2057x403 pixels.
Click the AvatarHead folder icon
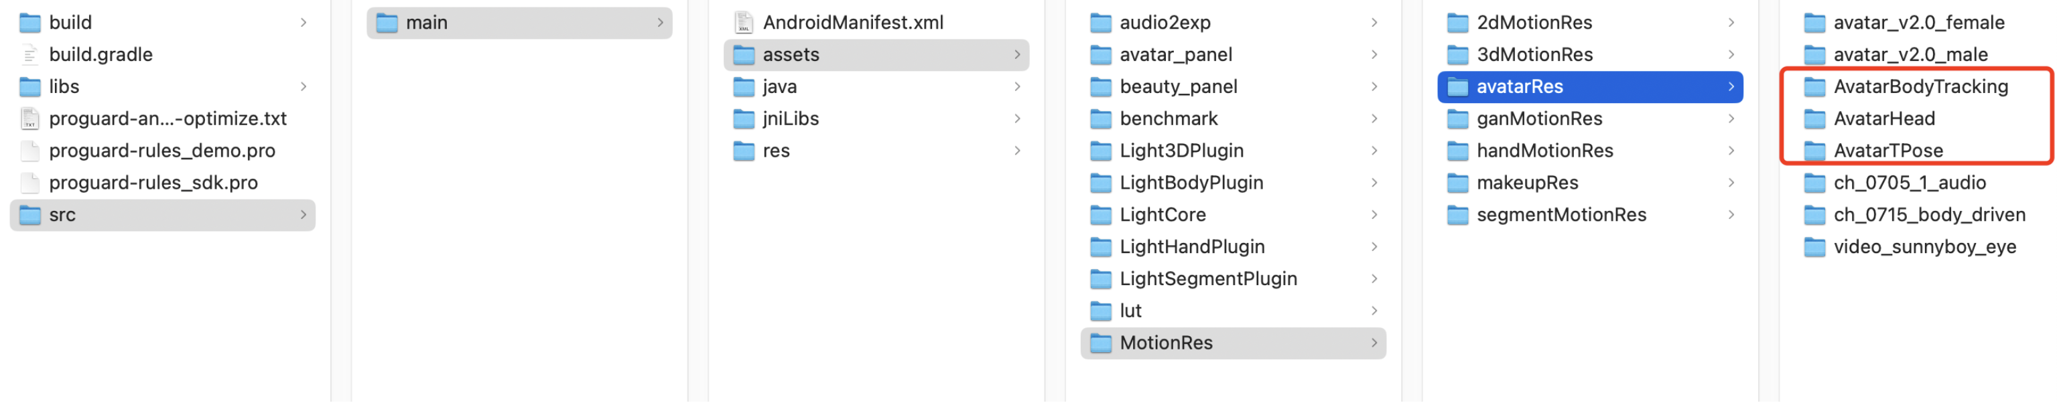pyautogui.click(x=1814, y=118)
